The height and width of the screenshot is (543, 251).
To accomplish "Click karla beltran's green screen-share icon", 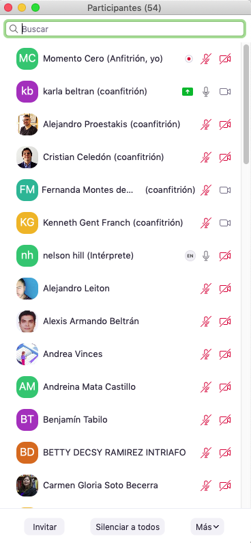I will (x=188, y=92).
